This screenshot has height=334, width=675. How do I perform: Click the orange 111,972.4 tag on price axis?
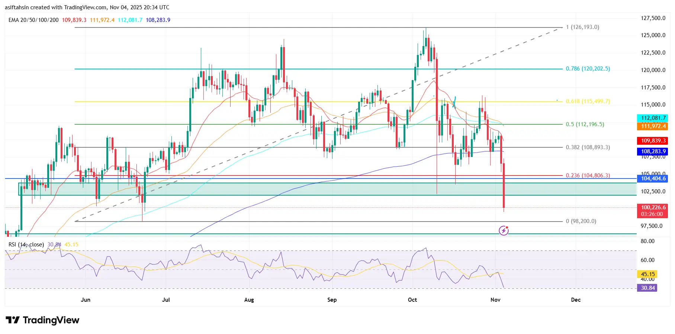653,126
